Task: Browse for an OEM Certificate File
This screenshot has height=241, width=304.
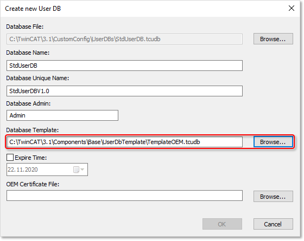Action: [273, 197]
